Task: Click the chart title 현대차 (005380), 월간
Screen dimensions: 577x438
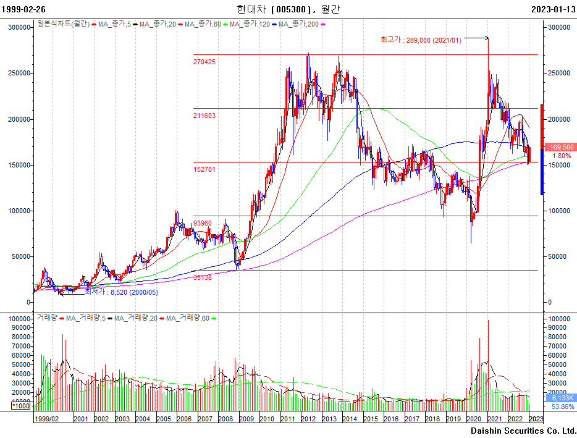Action: pyautogui.click(x=288, y=9)
